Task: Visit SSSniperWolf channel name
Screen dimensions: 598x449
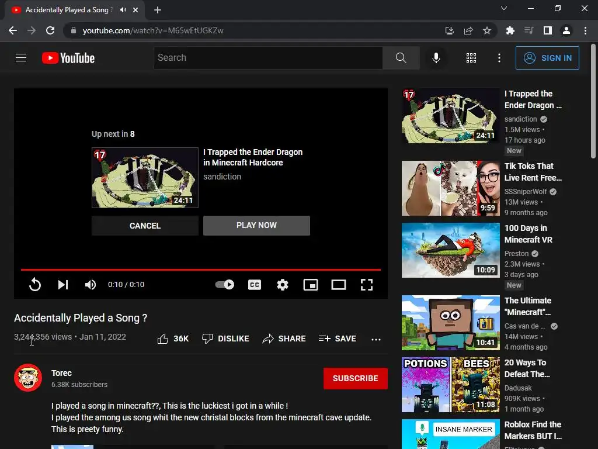Action: click(526, 192)
